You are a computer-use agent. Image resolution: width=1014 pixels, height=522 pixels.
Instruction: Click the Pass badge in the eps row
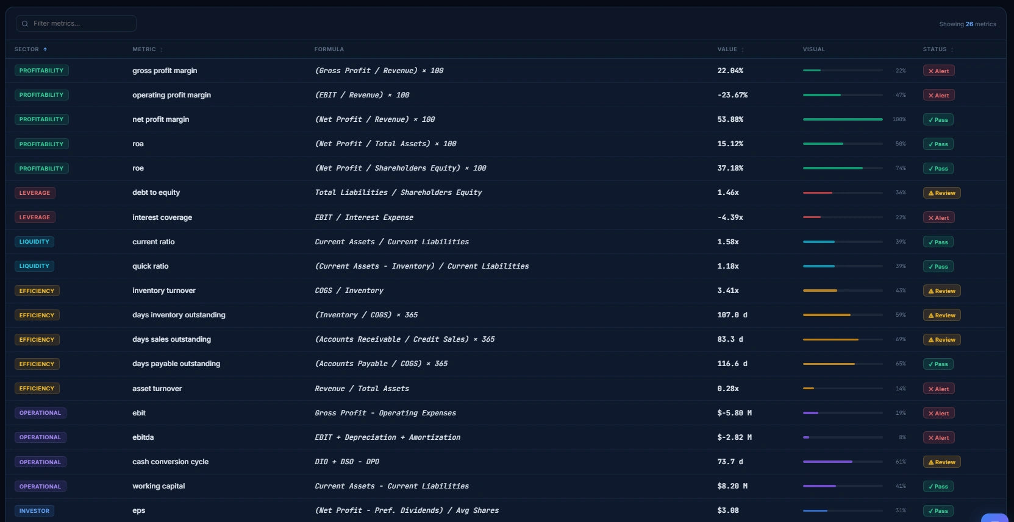coord(938,510)
